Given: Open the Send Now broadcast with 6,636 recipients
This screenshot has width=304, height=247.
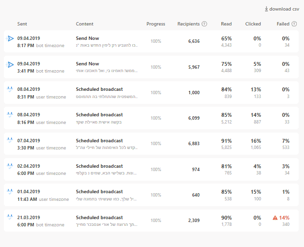Looking at the screenshot, I should pos(88,38).
